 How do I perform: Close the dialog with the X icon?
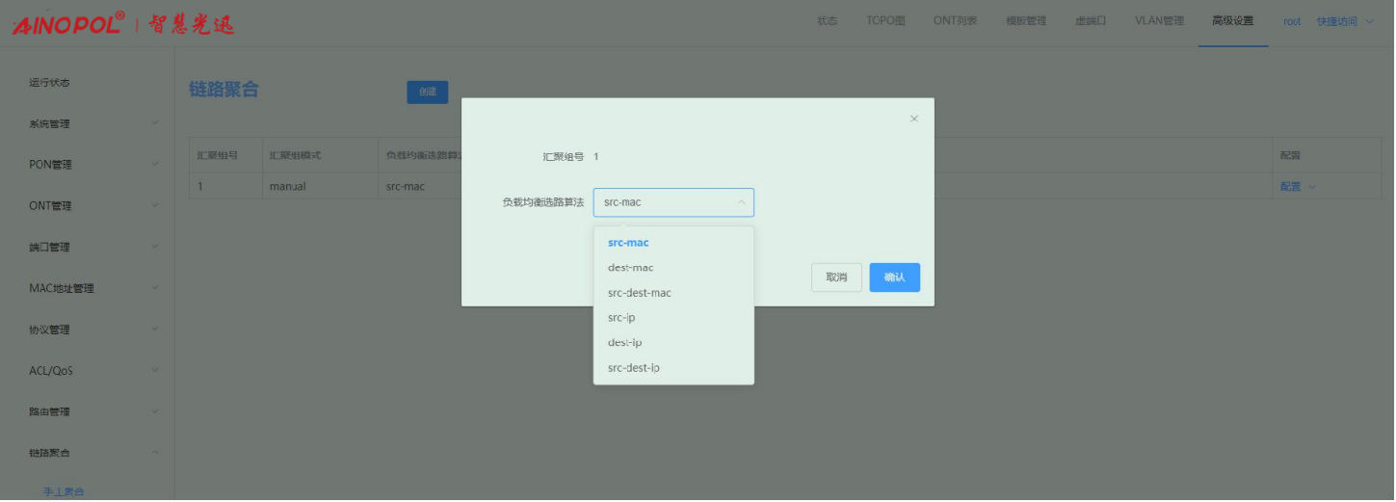913,119
